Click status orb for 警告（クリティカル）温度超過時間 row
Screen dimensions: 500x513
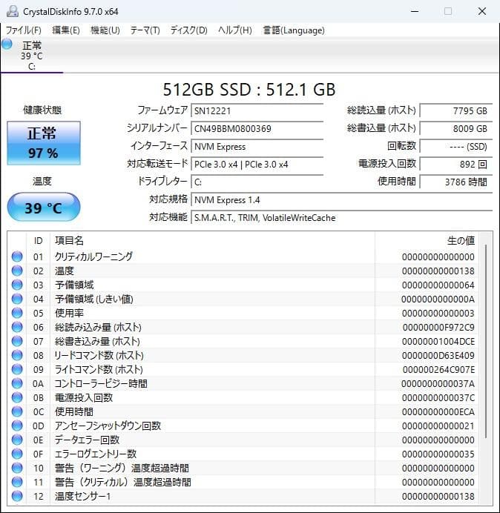click(17, 482)
